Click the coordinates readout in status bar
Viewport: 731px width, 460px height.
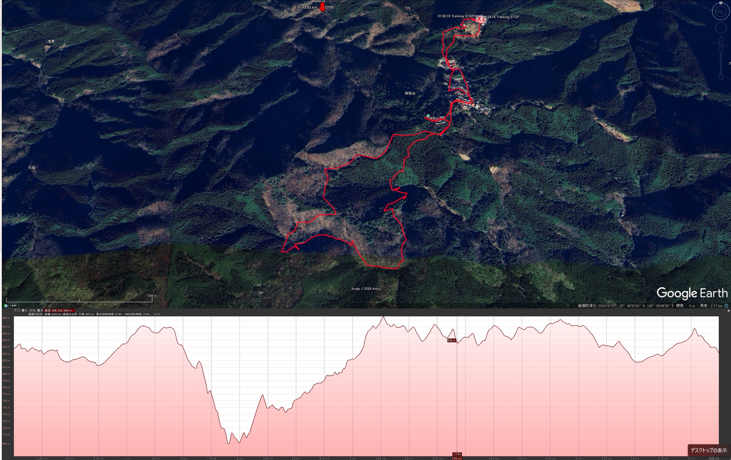coord(646,306)
